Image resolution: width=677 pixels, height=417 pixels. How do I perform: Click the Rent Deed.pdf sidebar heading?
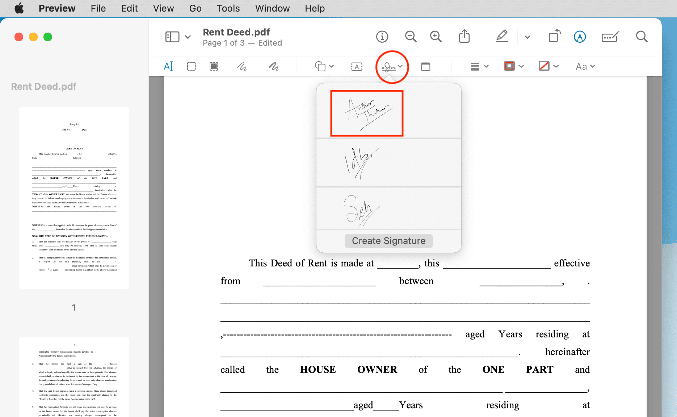click(44, 87)
